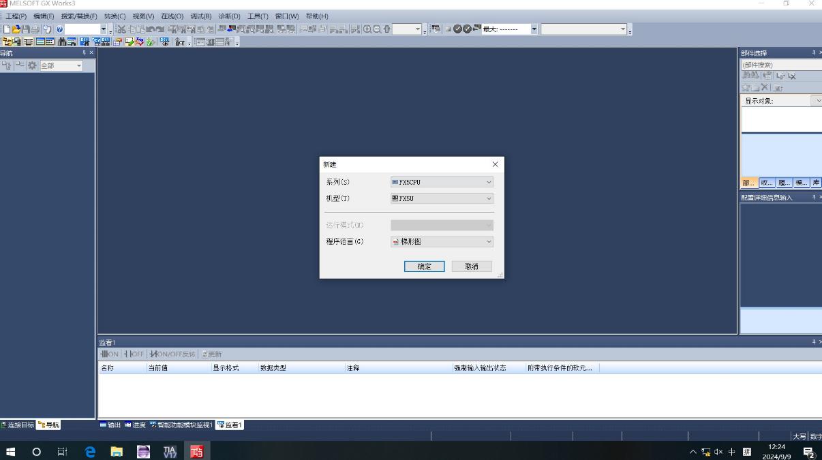Open the 工程(P) menu
The image size is (822, 460).
pyautogui.click(x=16, y=16)
